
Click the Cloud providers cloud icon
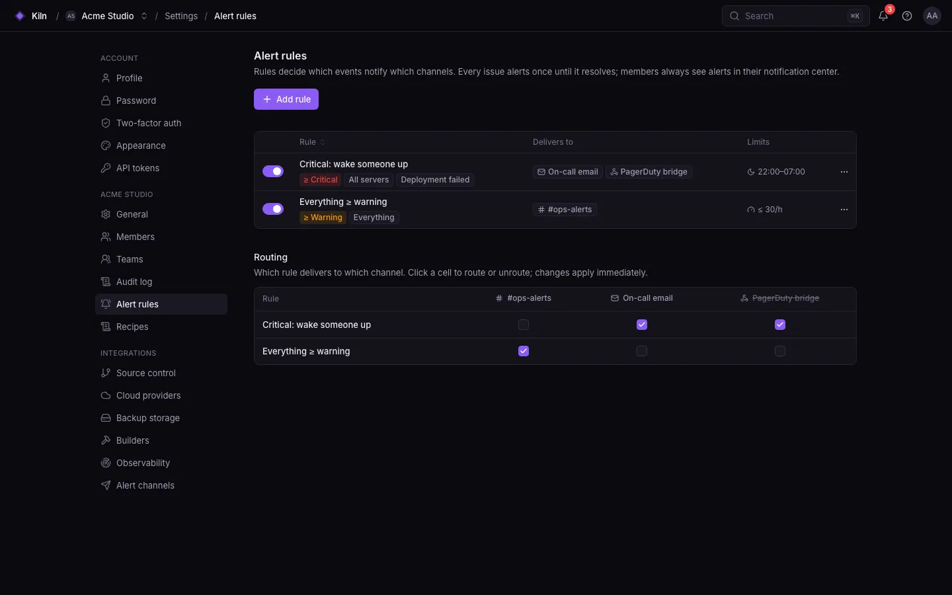coord(106,395)
